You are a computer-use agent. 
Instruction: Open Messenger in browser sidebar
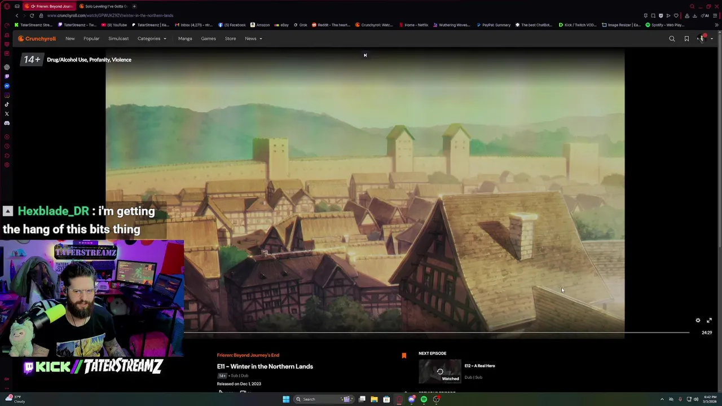point(7,86)
